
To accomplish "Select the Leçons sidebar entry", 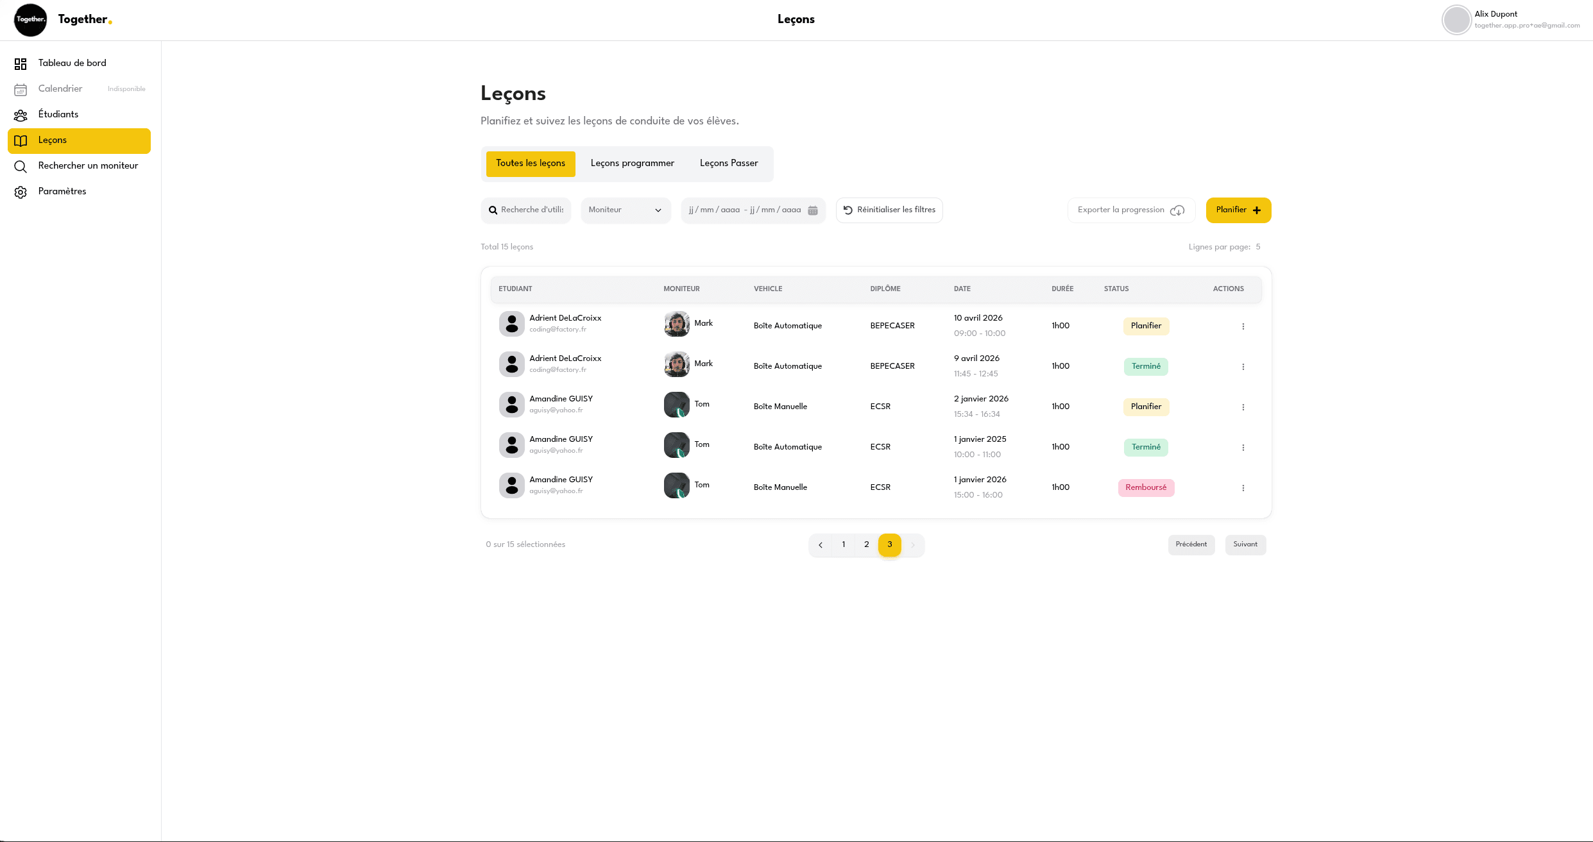I will click(x=79, y=140).
